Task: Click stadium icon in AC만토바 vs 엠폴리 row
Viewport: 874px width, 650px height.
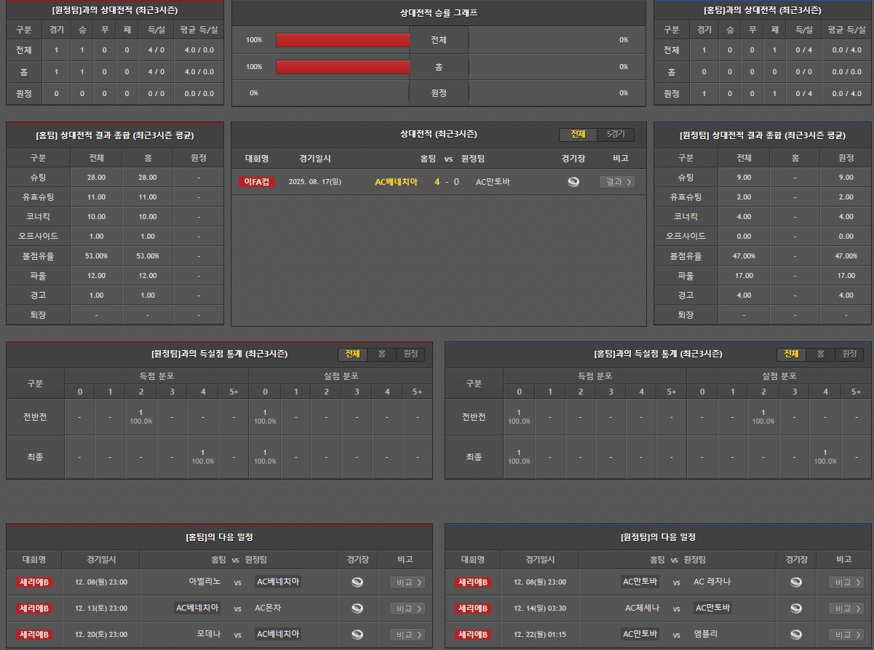Action: 796,635
